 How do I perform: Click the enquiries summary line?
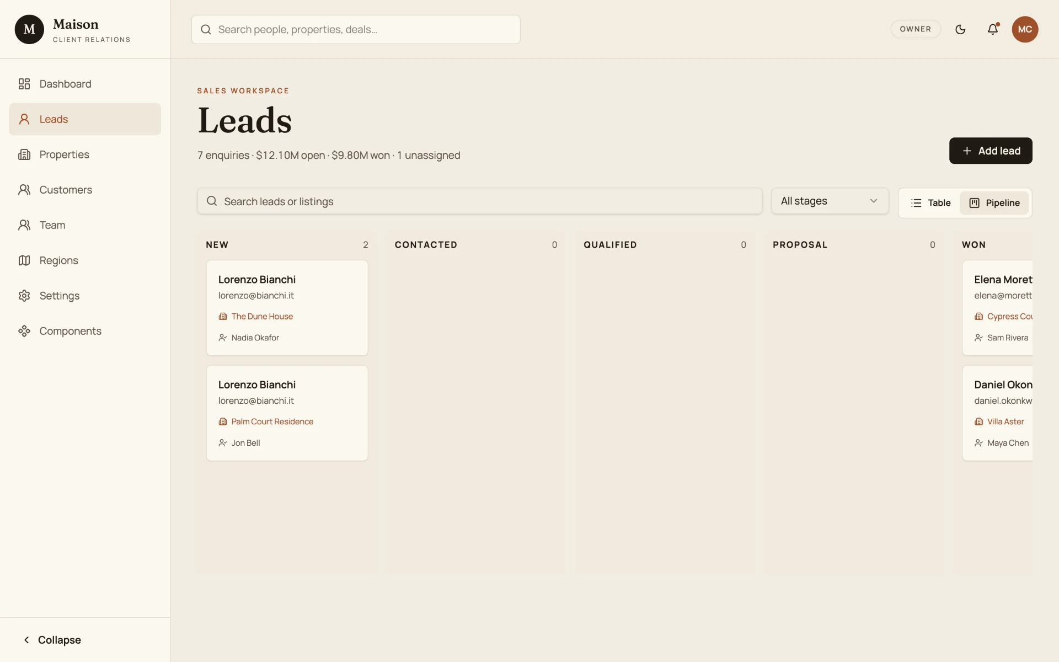[329, 156]
